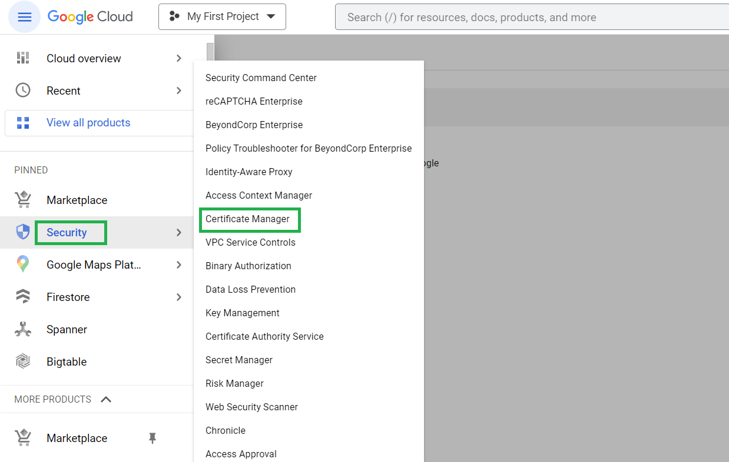
Task: Click the Marketplace cart icon under More Products
Action: [23, 438]
